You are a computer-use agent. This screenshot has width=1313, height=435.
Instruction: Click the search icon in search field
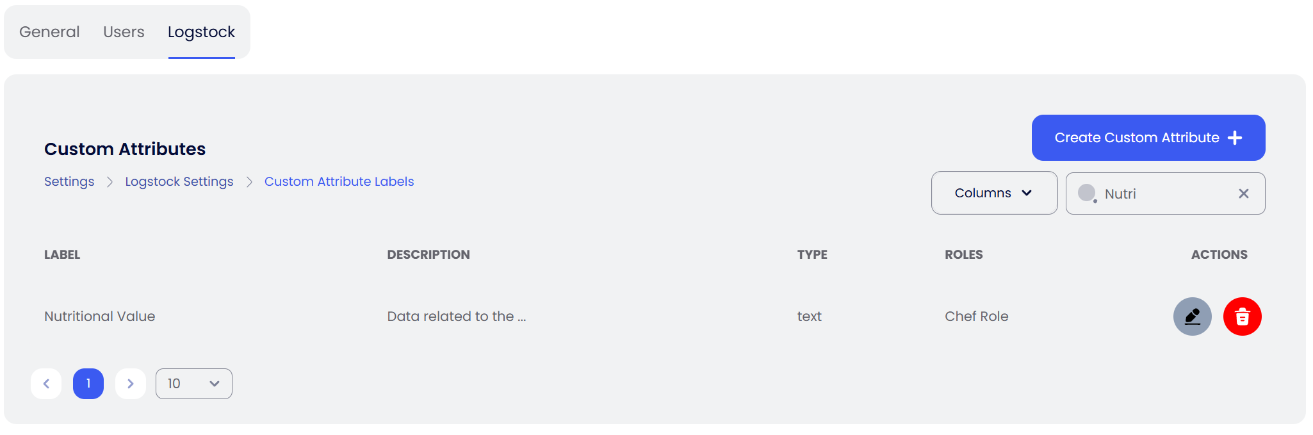(x=1087, y=193)
